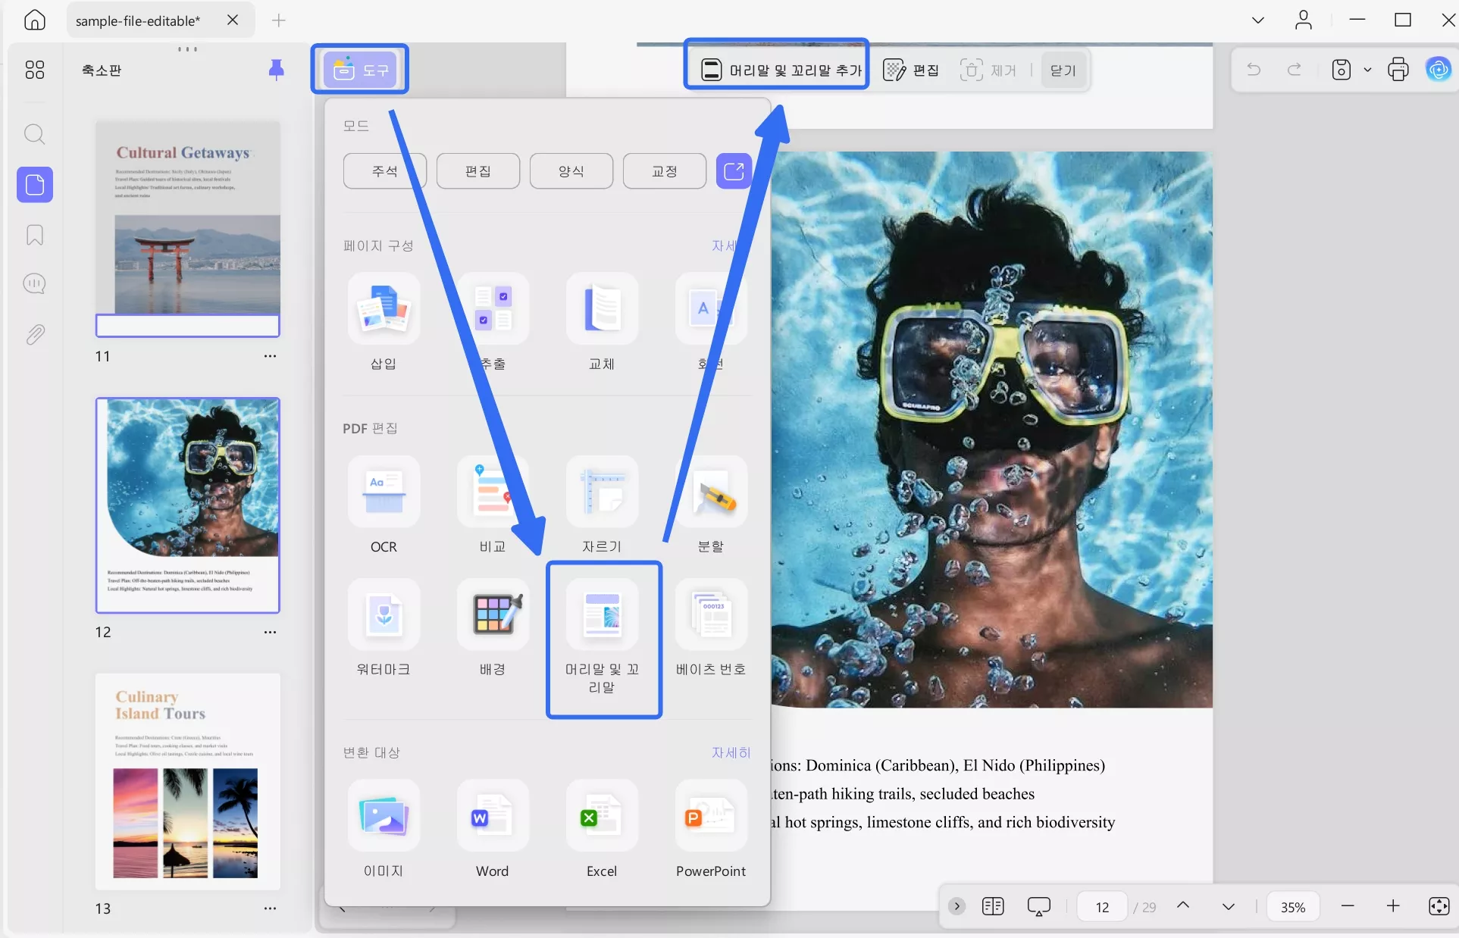Viewport: 1459px width, 938px height.
Task: Select page 13 thumbnail
Action: [x=188, y=781]
